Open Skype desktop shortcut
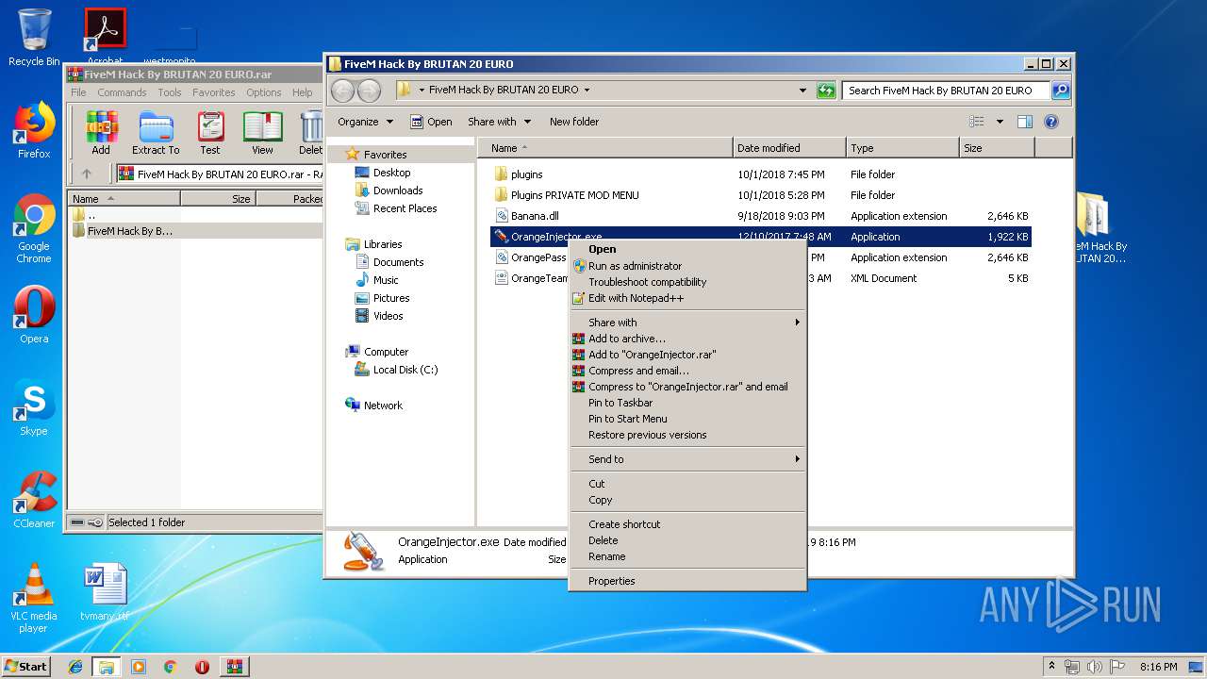The height and width of the screenshot is (679, 1207). [34, 407]
